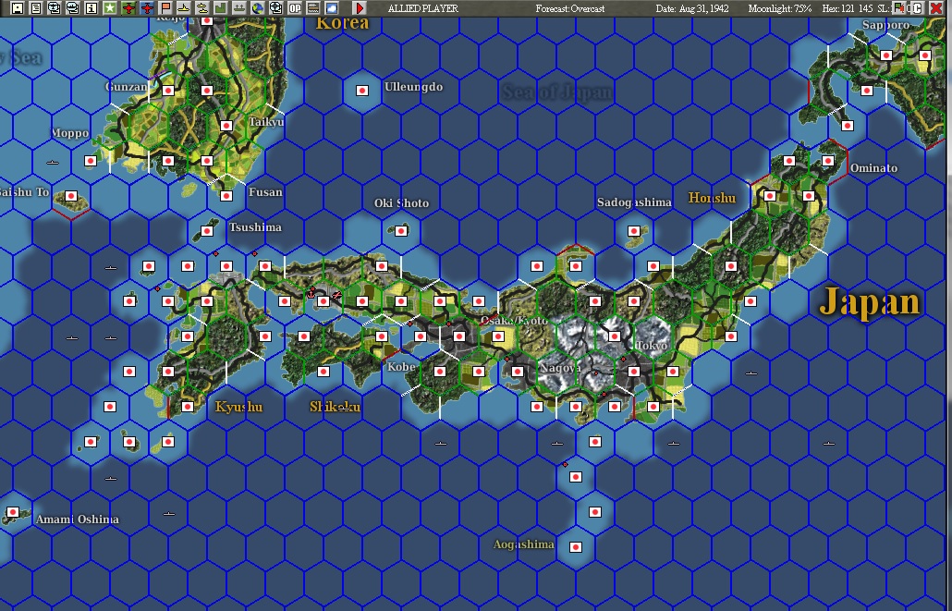Click the 'ALLIED PLAYER' status text

point(422,8)
